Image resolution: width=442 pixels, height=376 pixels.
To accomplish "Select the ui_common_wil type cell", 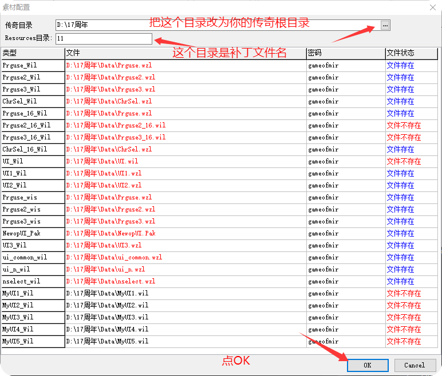I will (33, 257).
